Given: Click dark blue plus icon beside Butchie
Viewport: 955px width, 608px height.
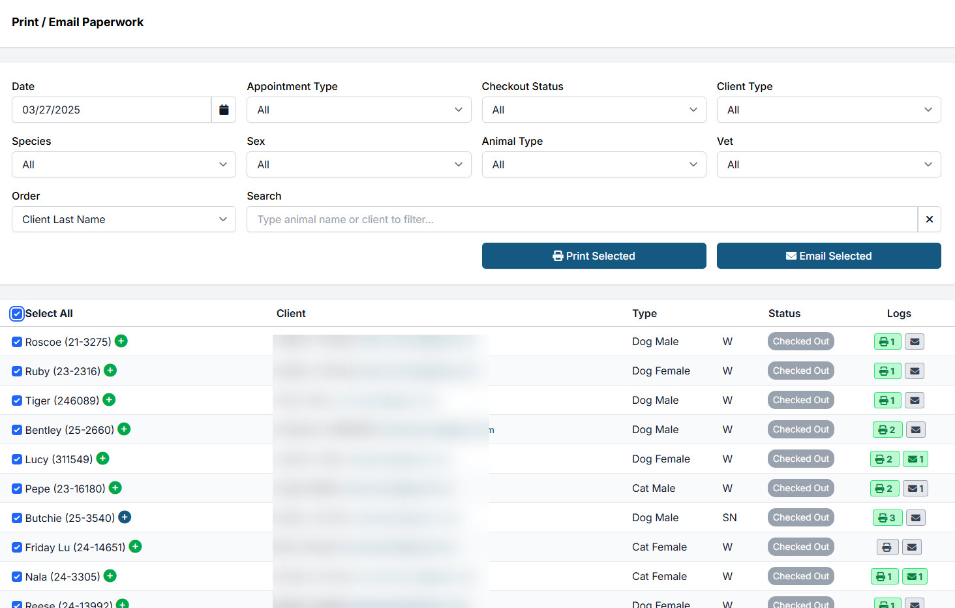Looking at the screenshot, I should coord(125,517).
